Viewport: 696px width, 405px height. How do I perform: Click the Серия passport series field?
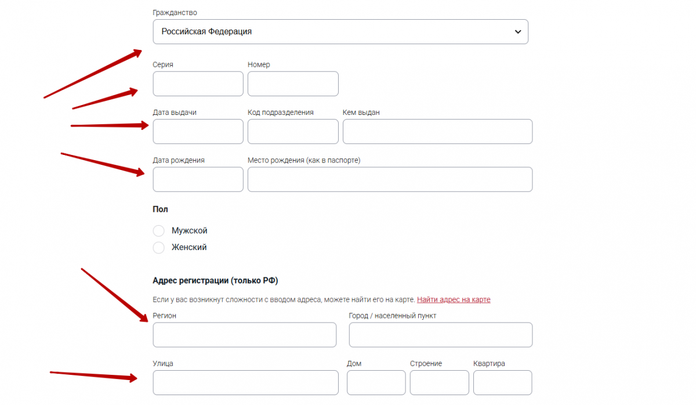198,84
